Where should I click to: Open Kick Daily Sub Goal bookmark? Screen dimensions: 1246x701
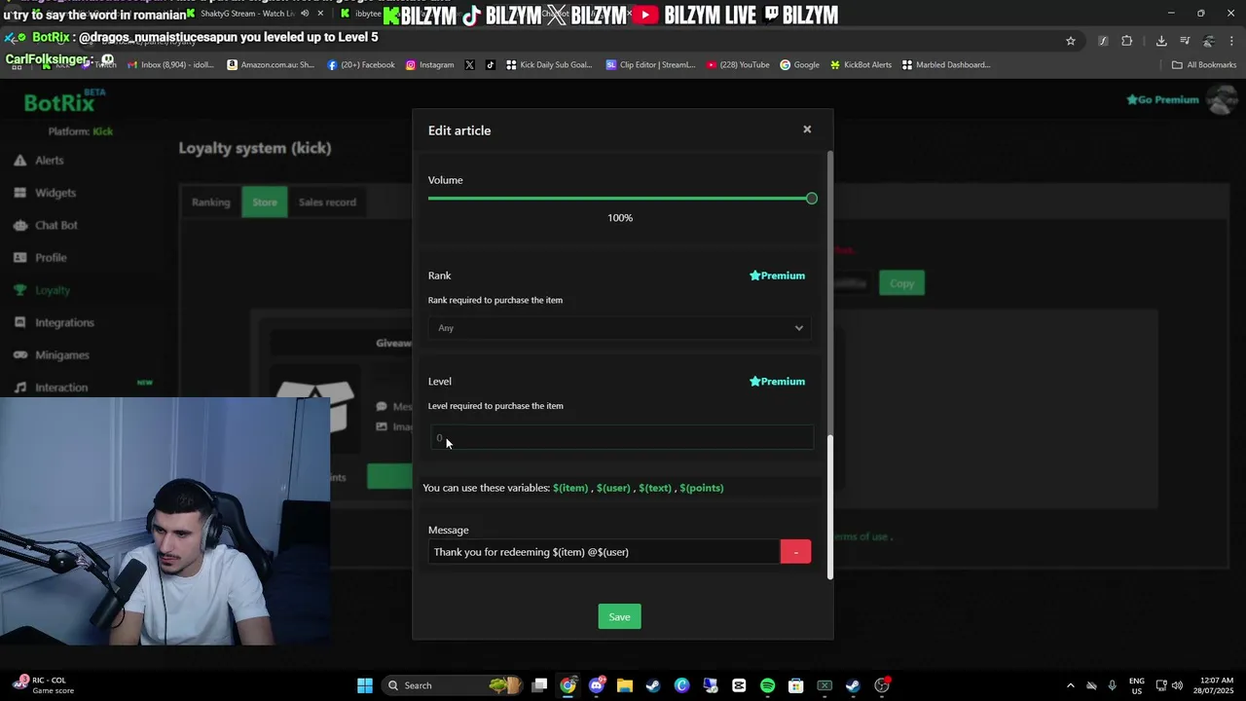549,65
